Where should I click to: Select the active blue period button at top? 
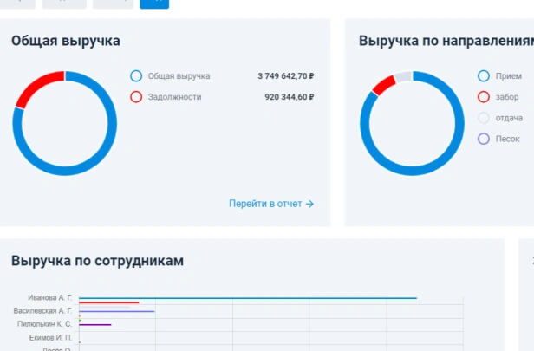click(x=154, y=3)
